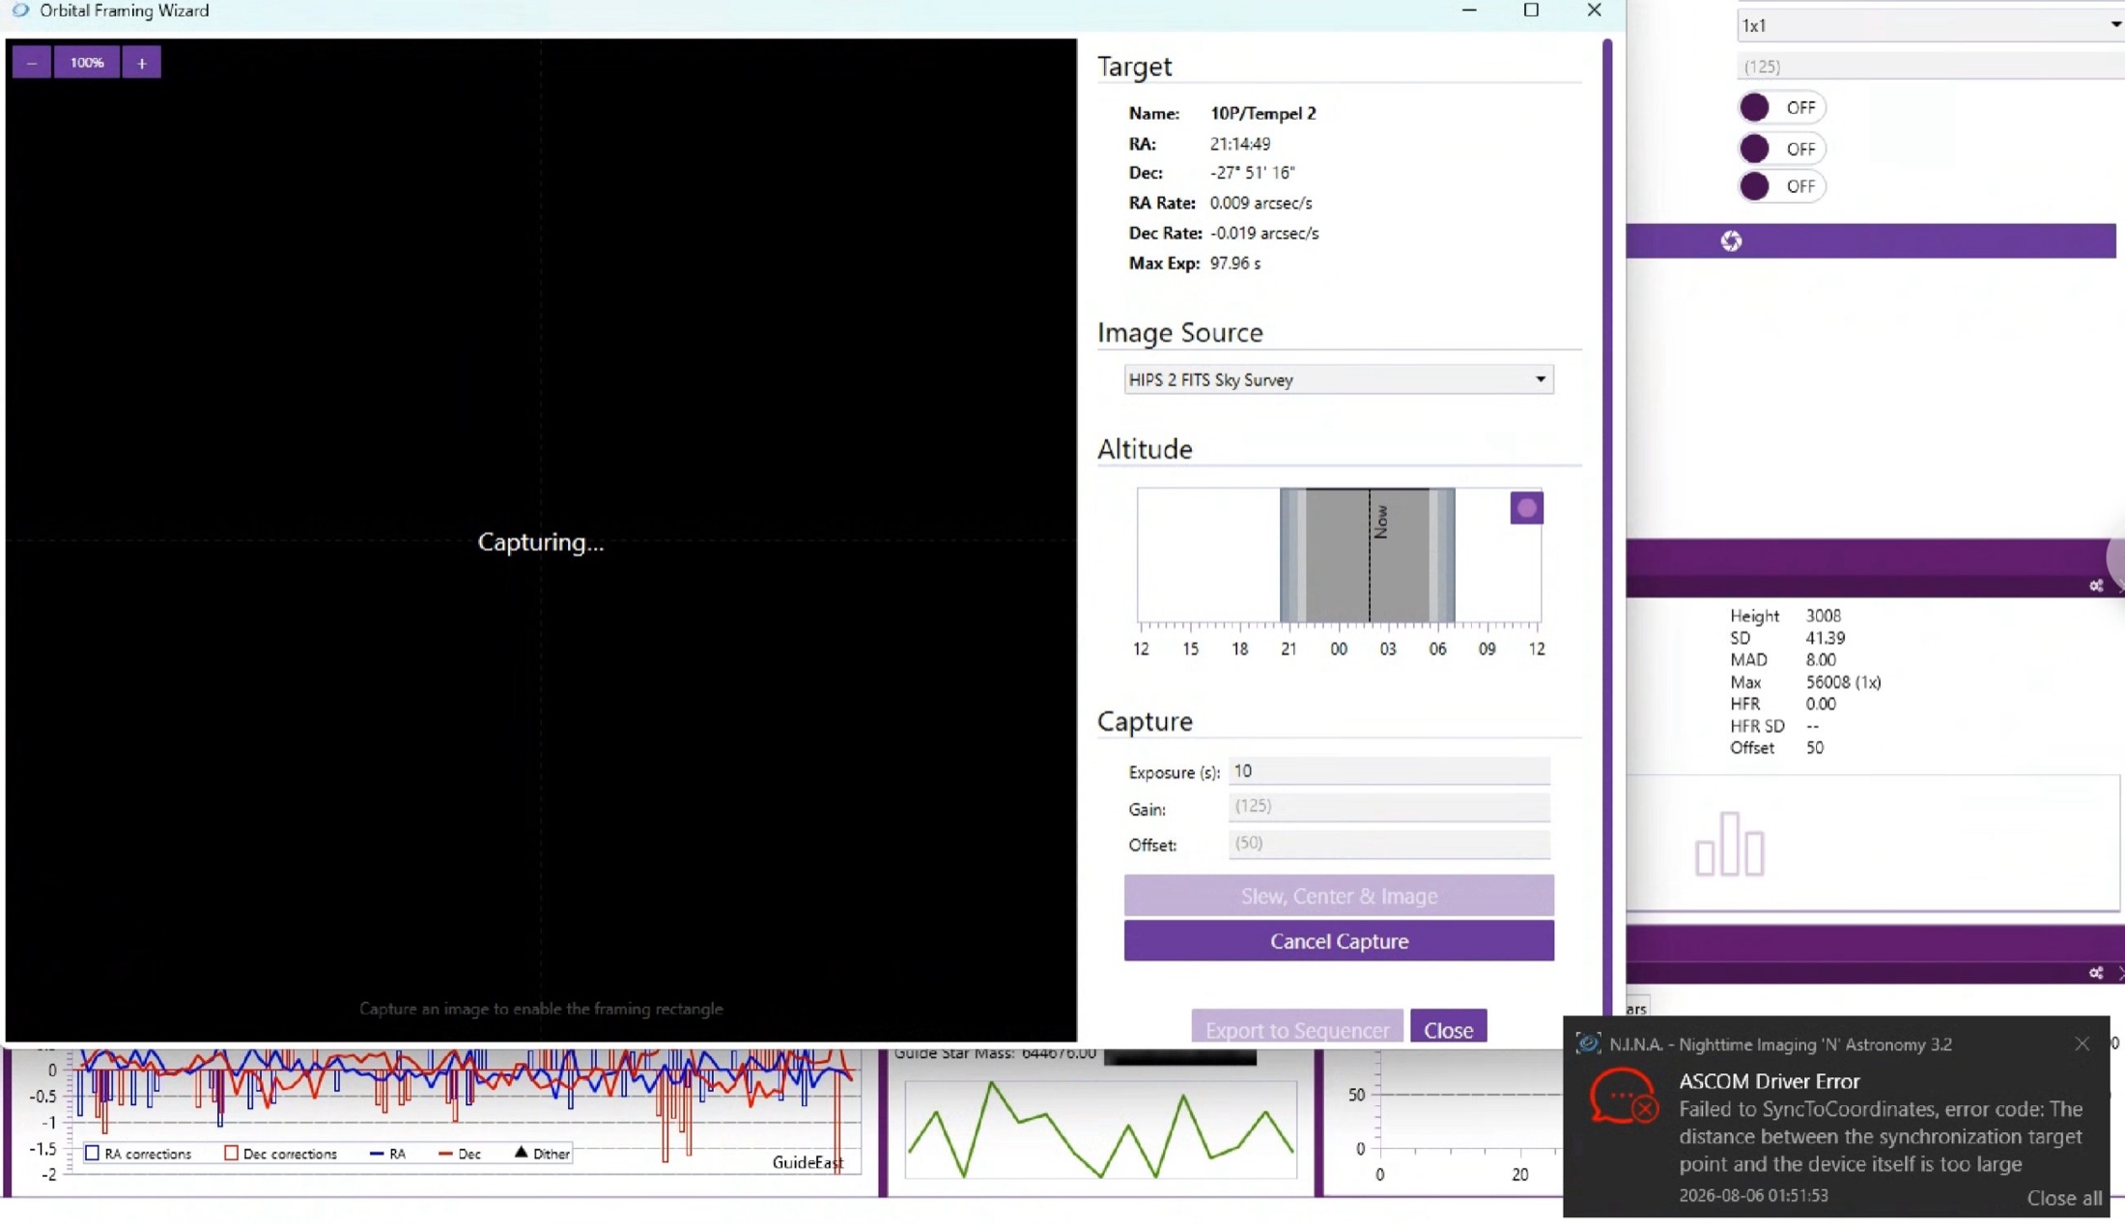Edit the Exposure seconds field

coord(1389,770)
